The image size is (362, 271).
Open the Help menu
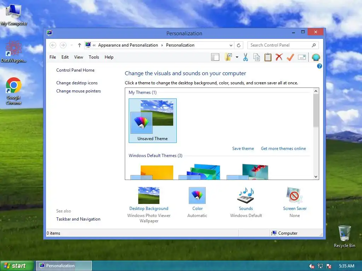[x=109, y=57]
